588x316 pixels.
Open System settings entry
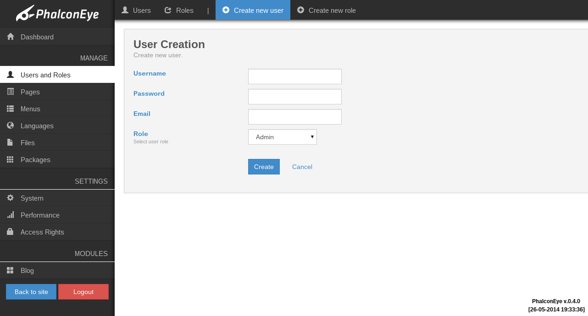(57, 198)
